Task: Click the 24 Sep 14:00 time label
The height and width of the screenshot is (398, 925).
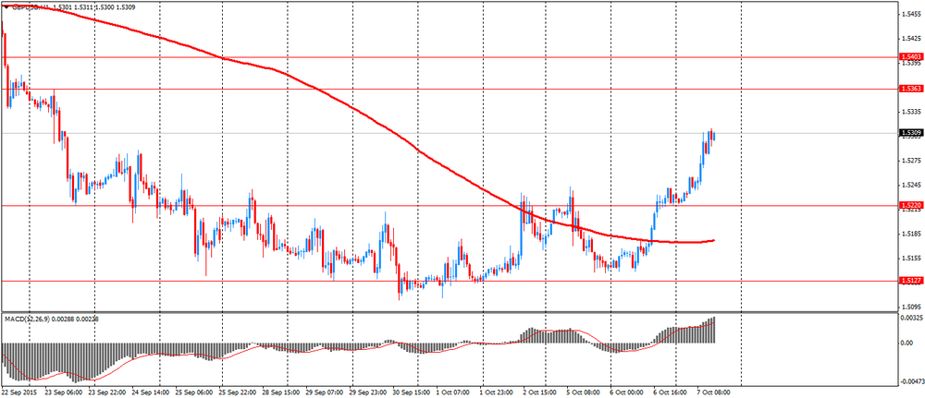Action: tap(151, 391)
